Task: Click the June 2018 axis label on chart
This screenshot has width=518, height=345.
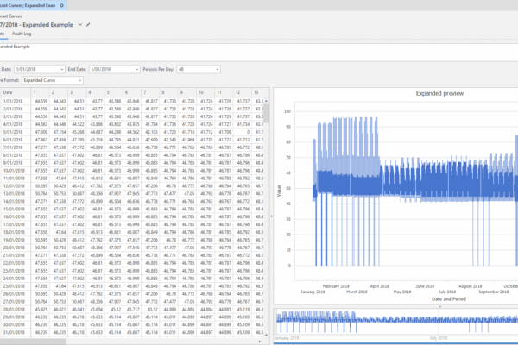Action: click(x=425, y=286)
